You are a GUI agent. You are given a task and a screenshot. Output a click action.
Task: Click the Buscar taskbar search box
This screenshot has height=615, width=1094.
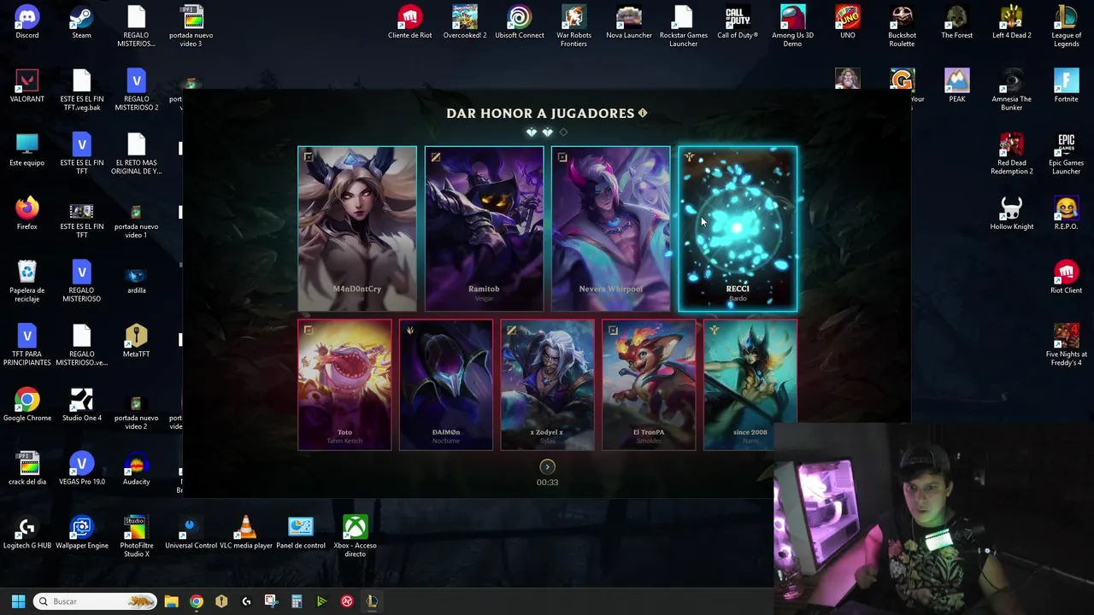click(96, 601)
